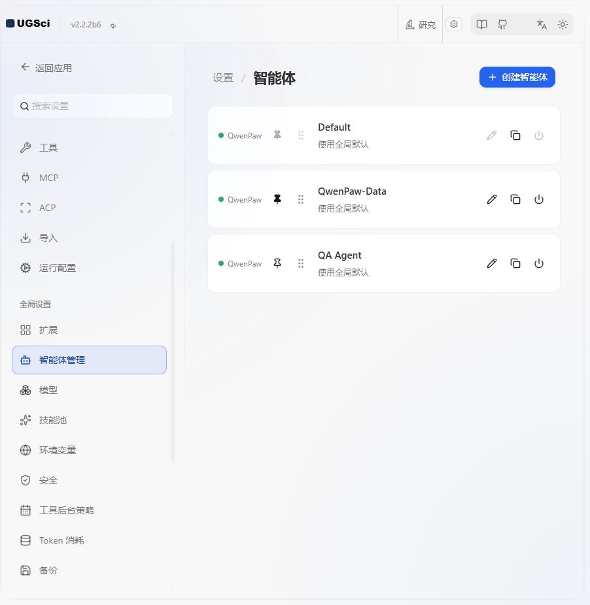Open the MCP settings section
Viewport: 590px width, 605px height.
click(89, 178)
